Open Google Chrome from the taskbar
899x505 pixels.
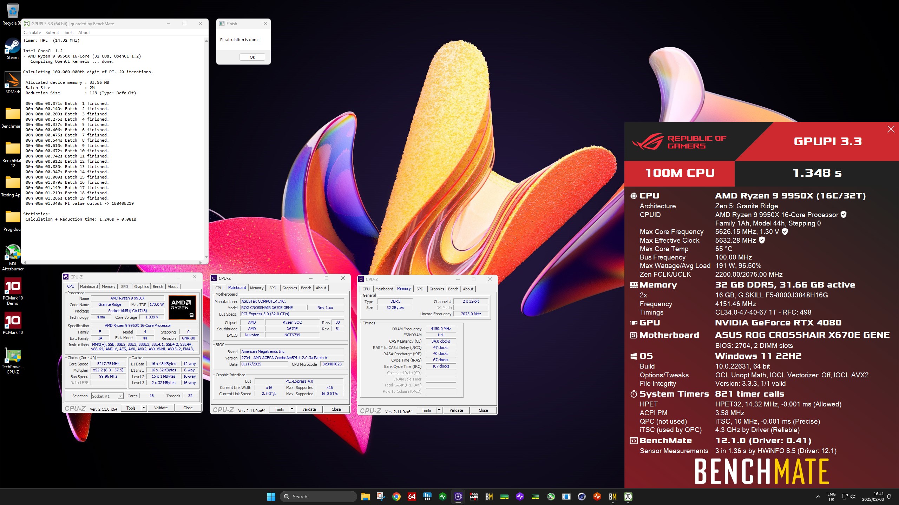click(x=396, y=497)
